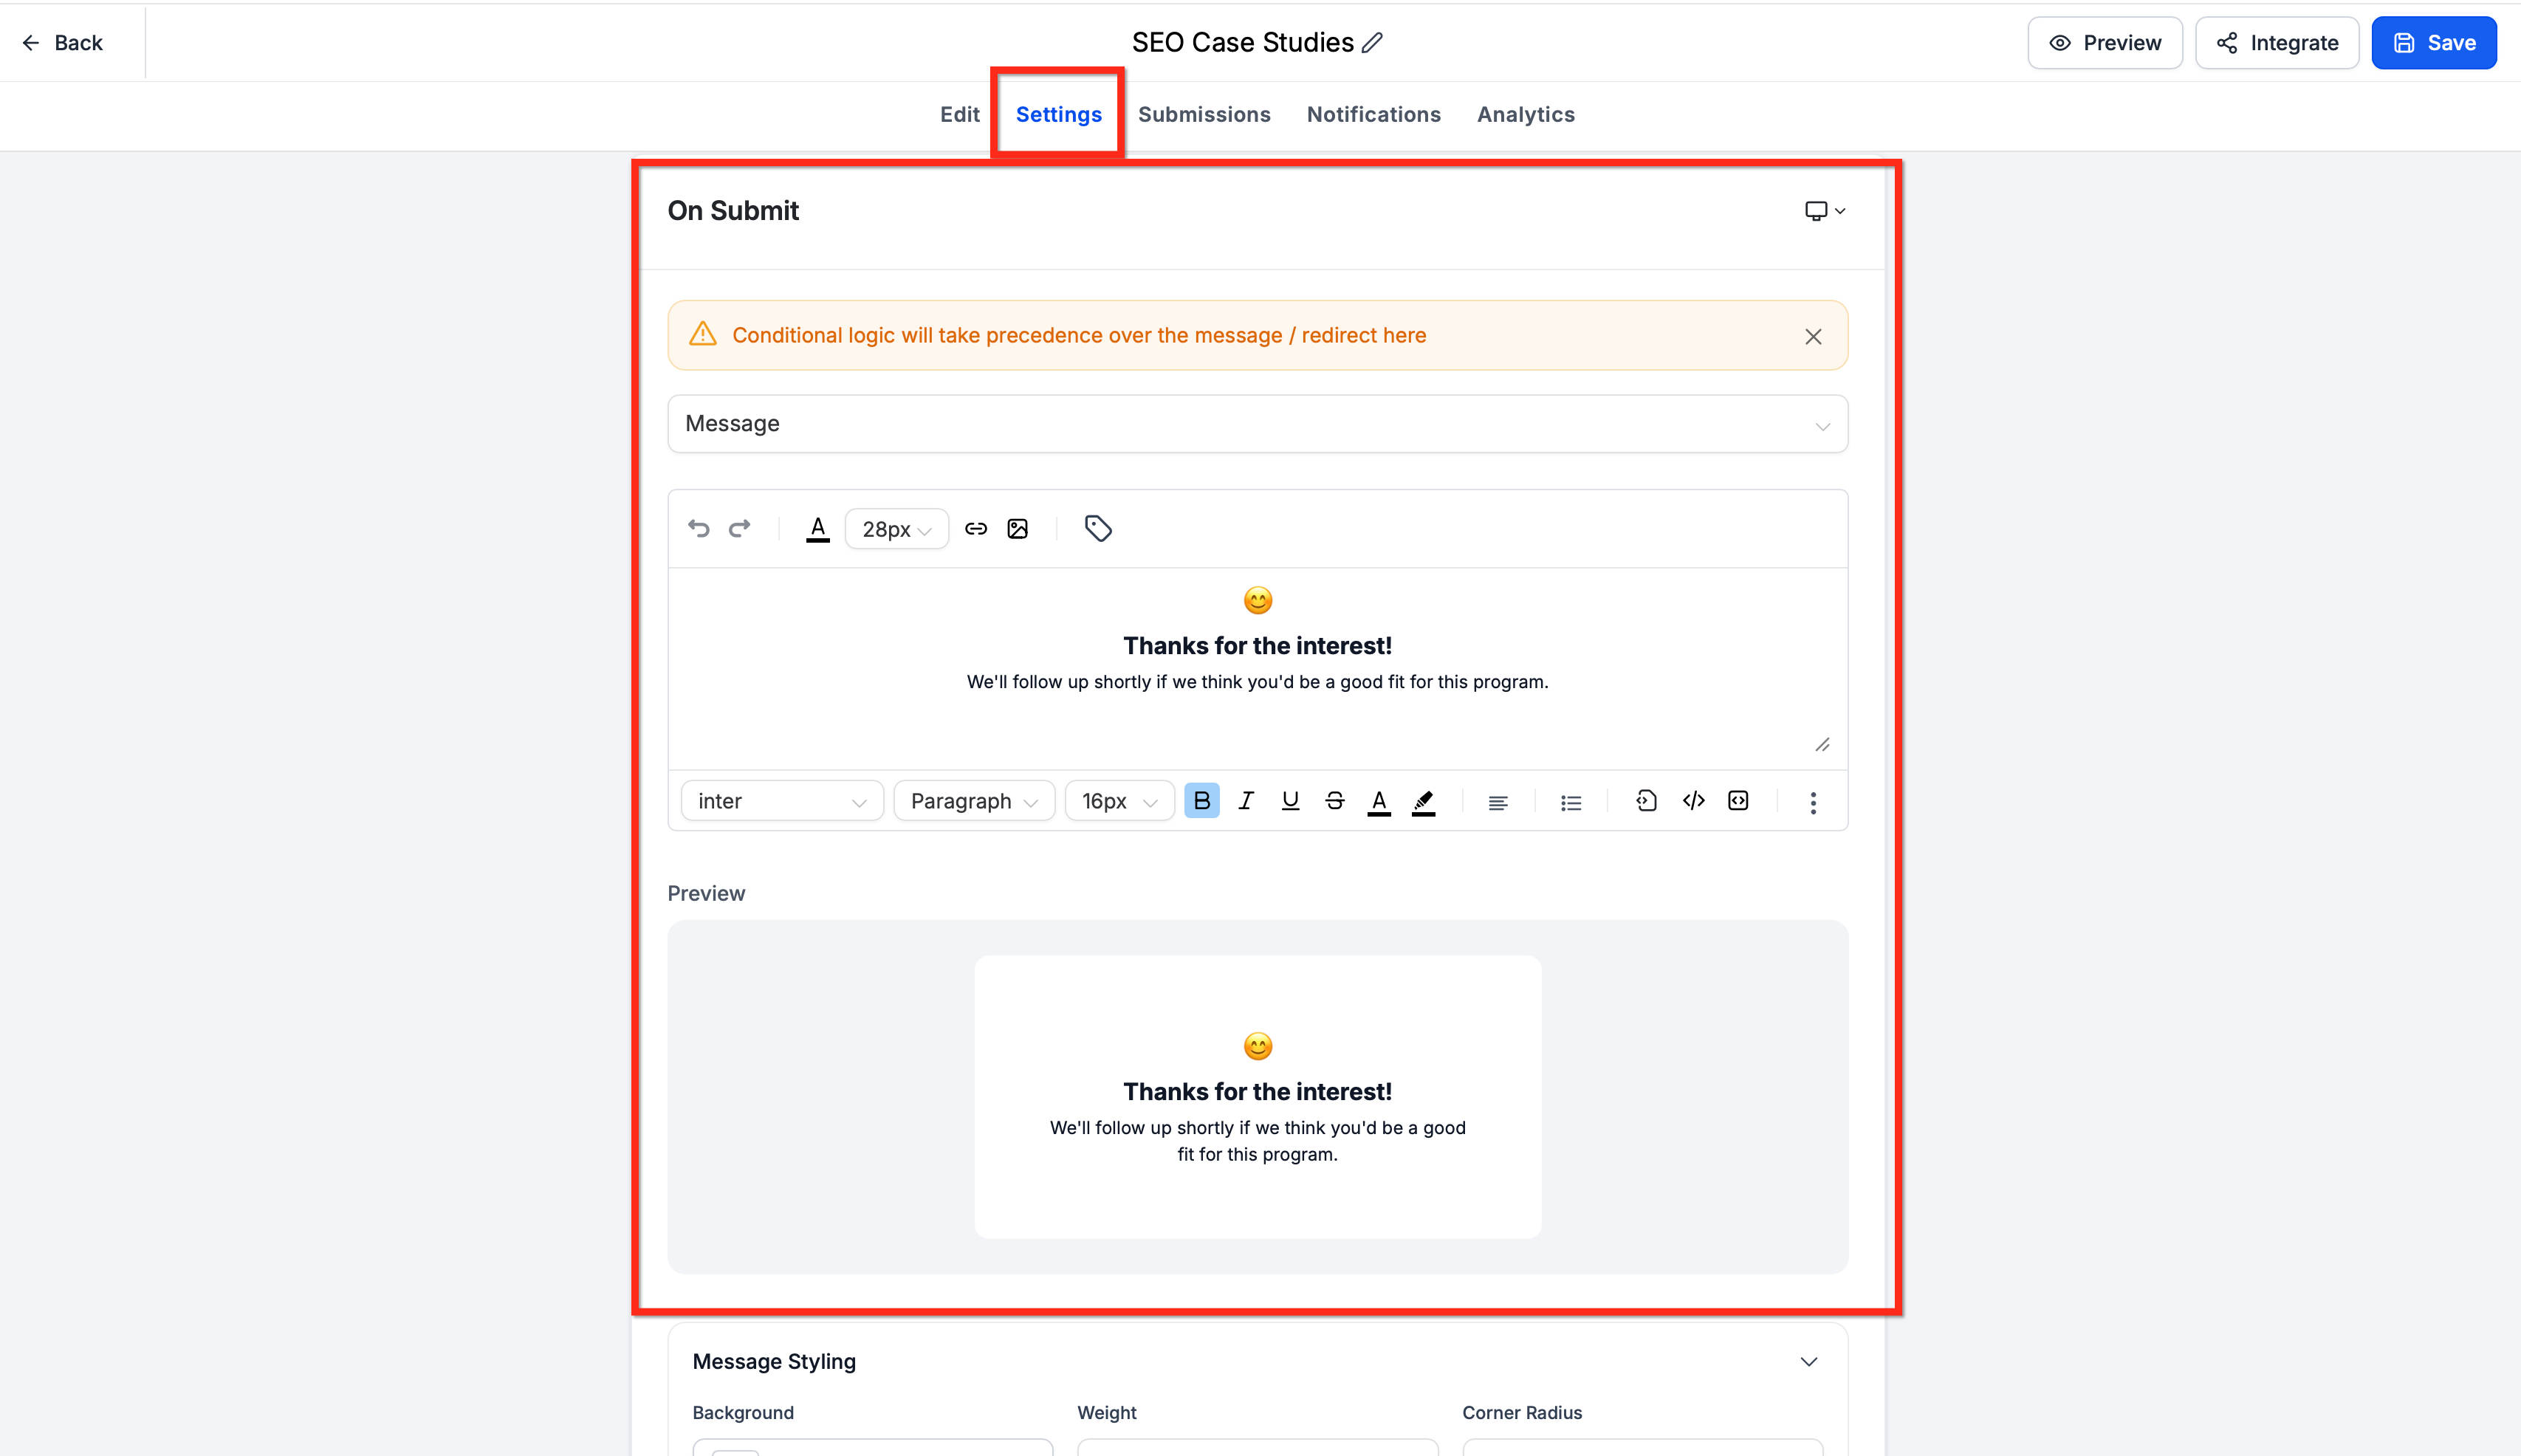Open the Paragraph style dropdown
2521x1456 pixels.
[974, 801]
